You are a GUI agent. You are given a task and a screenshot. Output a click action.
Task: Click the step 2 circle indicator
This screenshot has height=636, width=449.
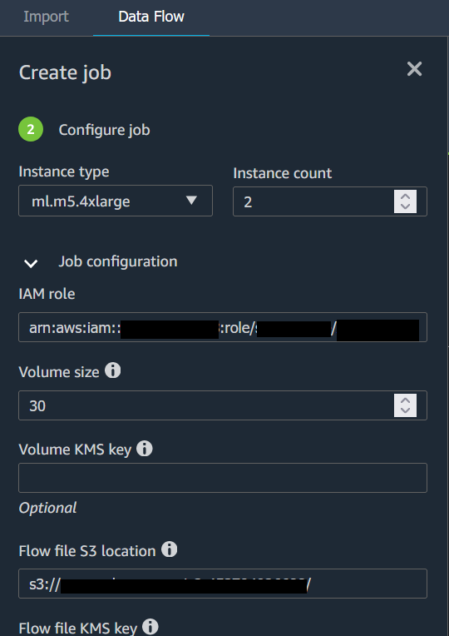click(31, 129)
